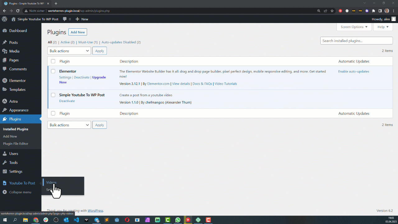The width and height of the screenshot is (398, 224).
Task: Deactivate the Elementor plugin
Action: coord(81,77)
